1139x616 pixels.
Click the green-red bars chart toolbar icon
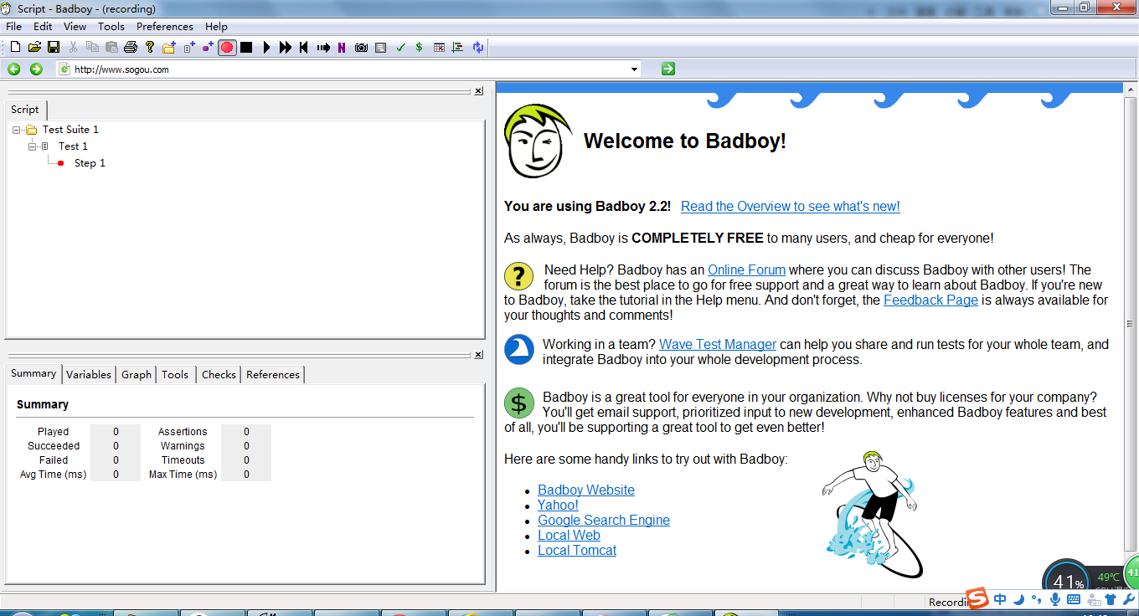[x=457, y=48]
